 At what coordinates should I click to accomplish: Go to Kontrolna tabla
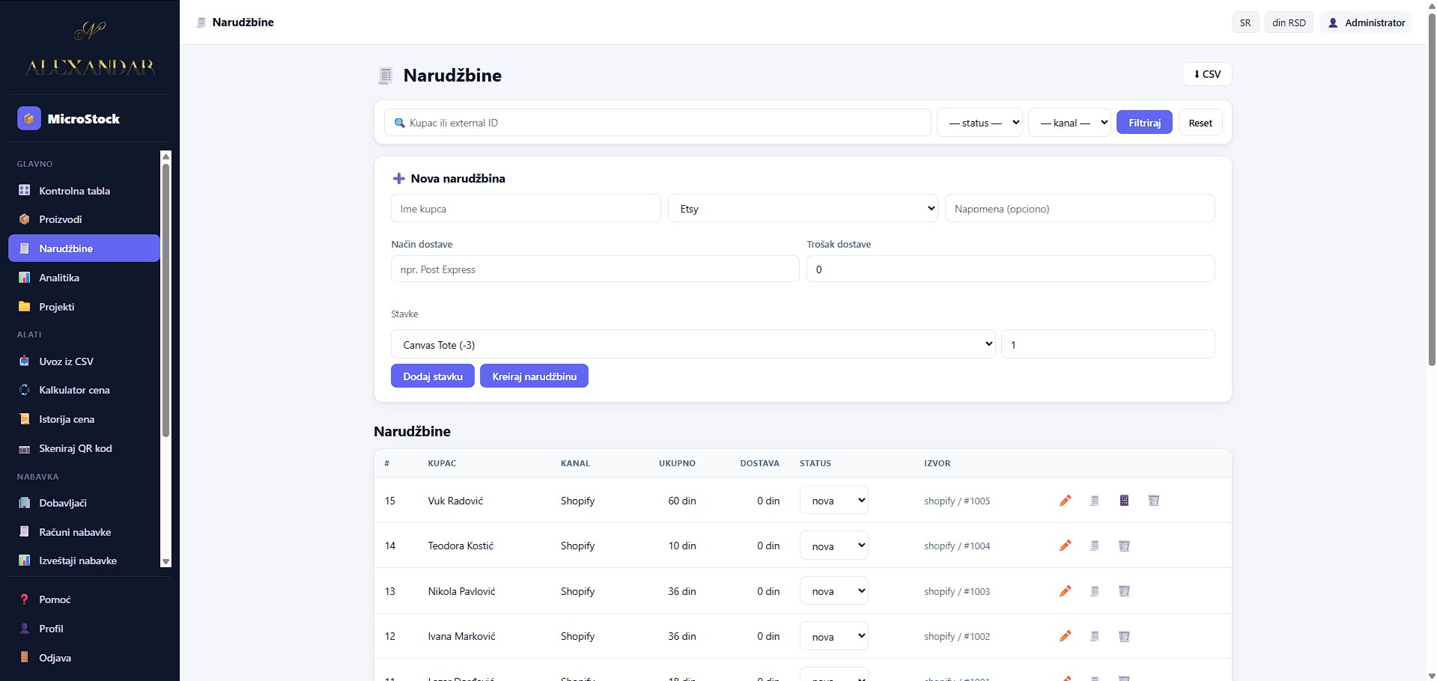tap(84, 191)
